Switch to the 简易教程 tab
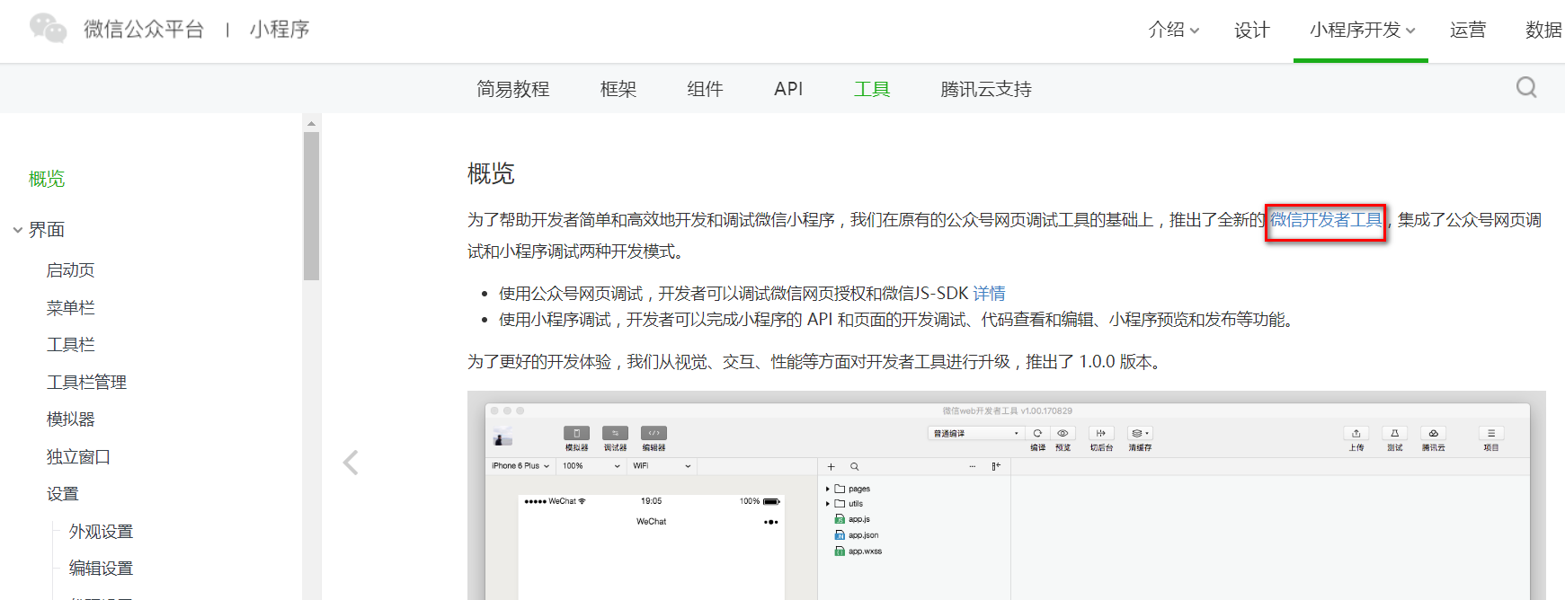Image resolution: width=1565 pixels, height=600 pixels. click(513, 89)
